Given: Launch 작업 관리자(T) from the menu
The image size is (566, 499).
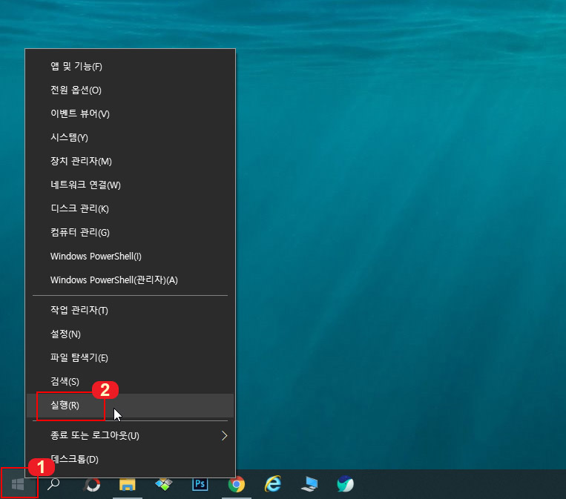Looking at the screenshot, I should coord(130,310).
